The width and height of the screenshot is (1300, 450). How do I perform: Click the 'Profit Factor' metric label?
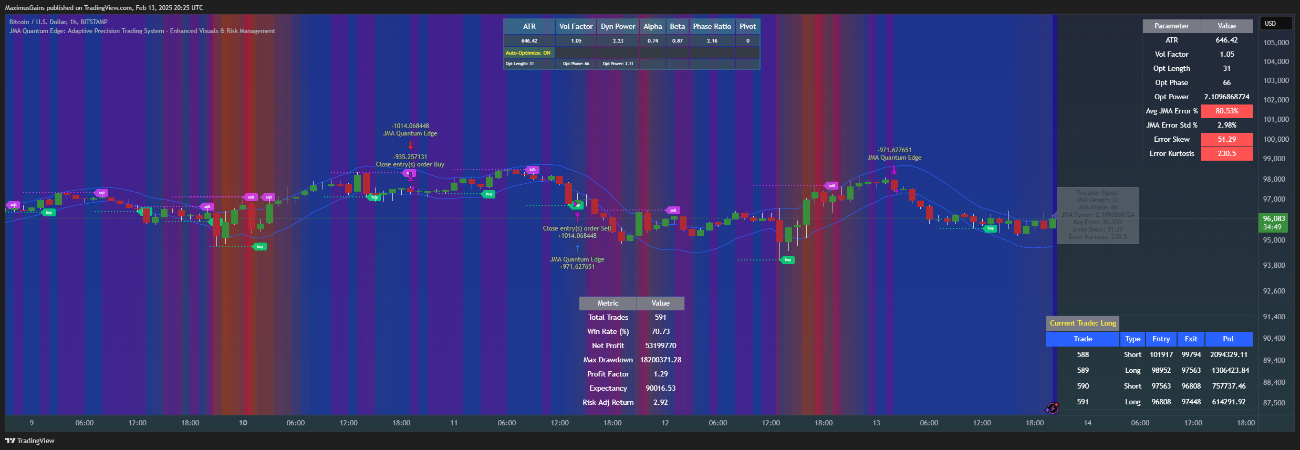tap(608, 374)
